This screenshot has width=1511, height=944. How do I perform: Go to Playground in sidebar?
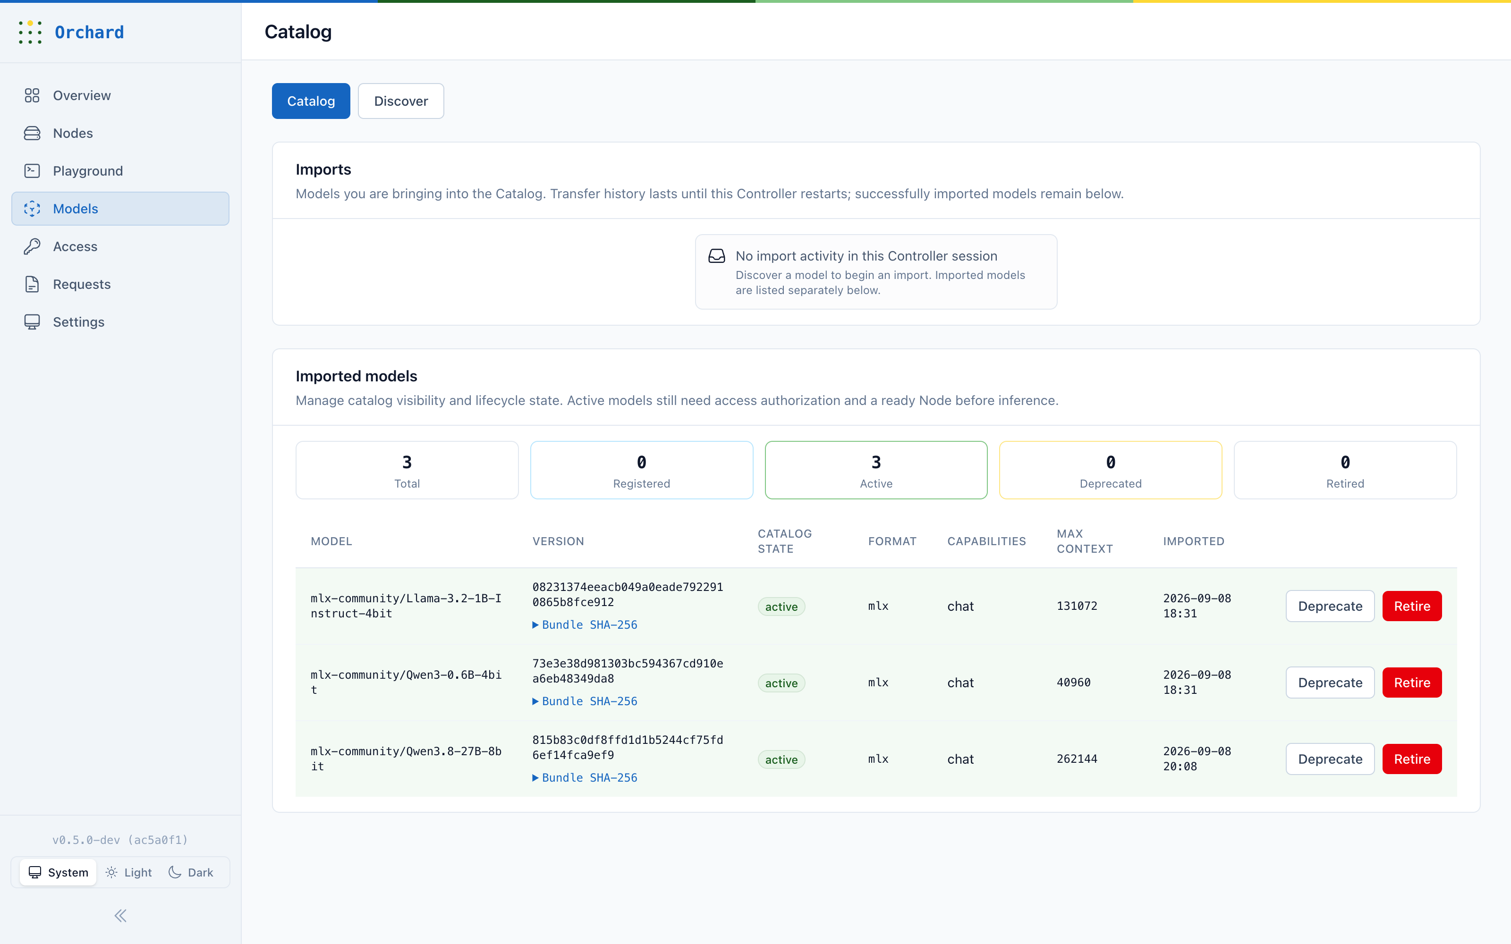pyautogui.click(x=120, y=171)
